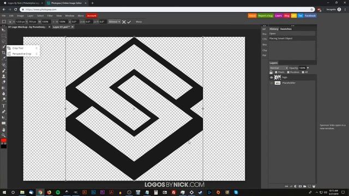The height and width of the screenshot is (196, 349).
Task: Select the Hand tool
Action: click(x=4, y=130)
